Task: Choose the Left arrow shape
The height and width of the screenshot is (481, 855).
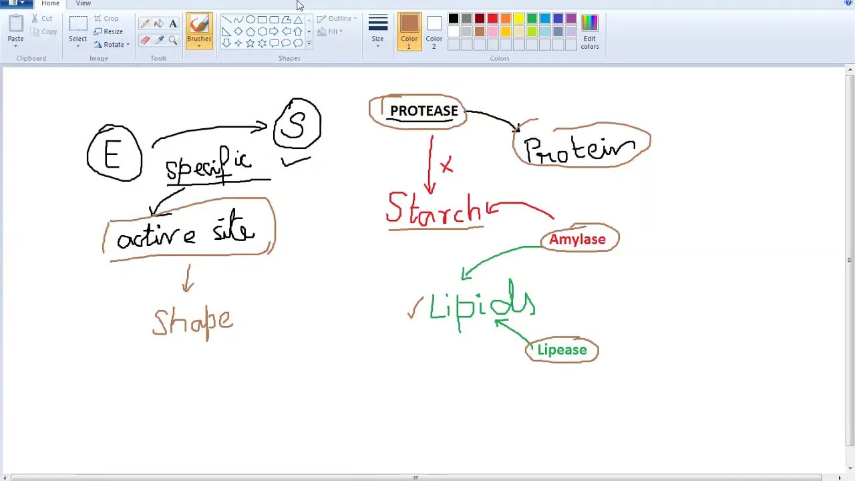Action: [x=287, y=31]
